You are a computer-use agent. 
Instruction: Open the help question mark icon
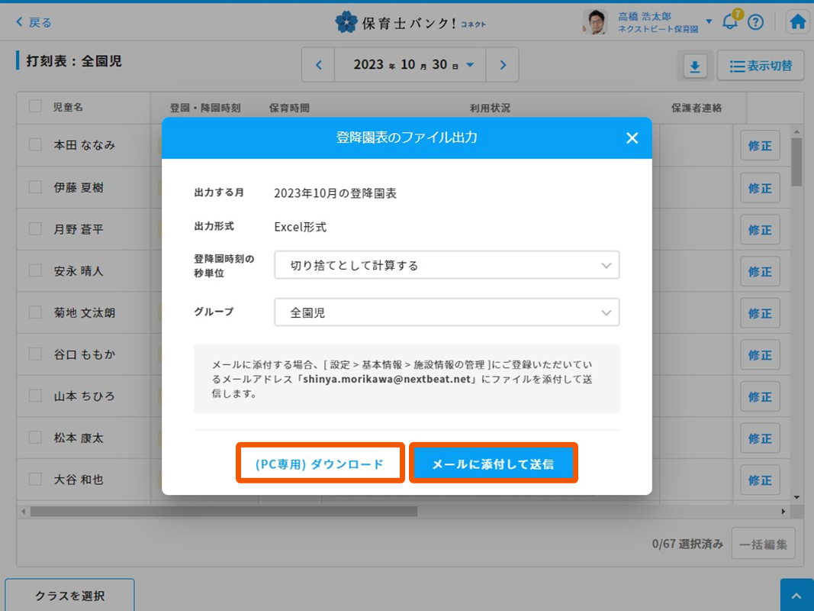coord(755,22)
